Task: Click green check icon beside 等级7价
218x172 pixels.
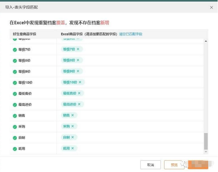Action: tap(15, 50)
